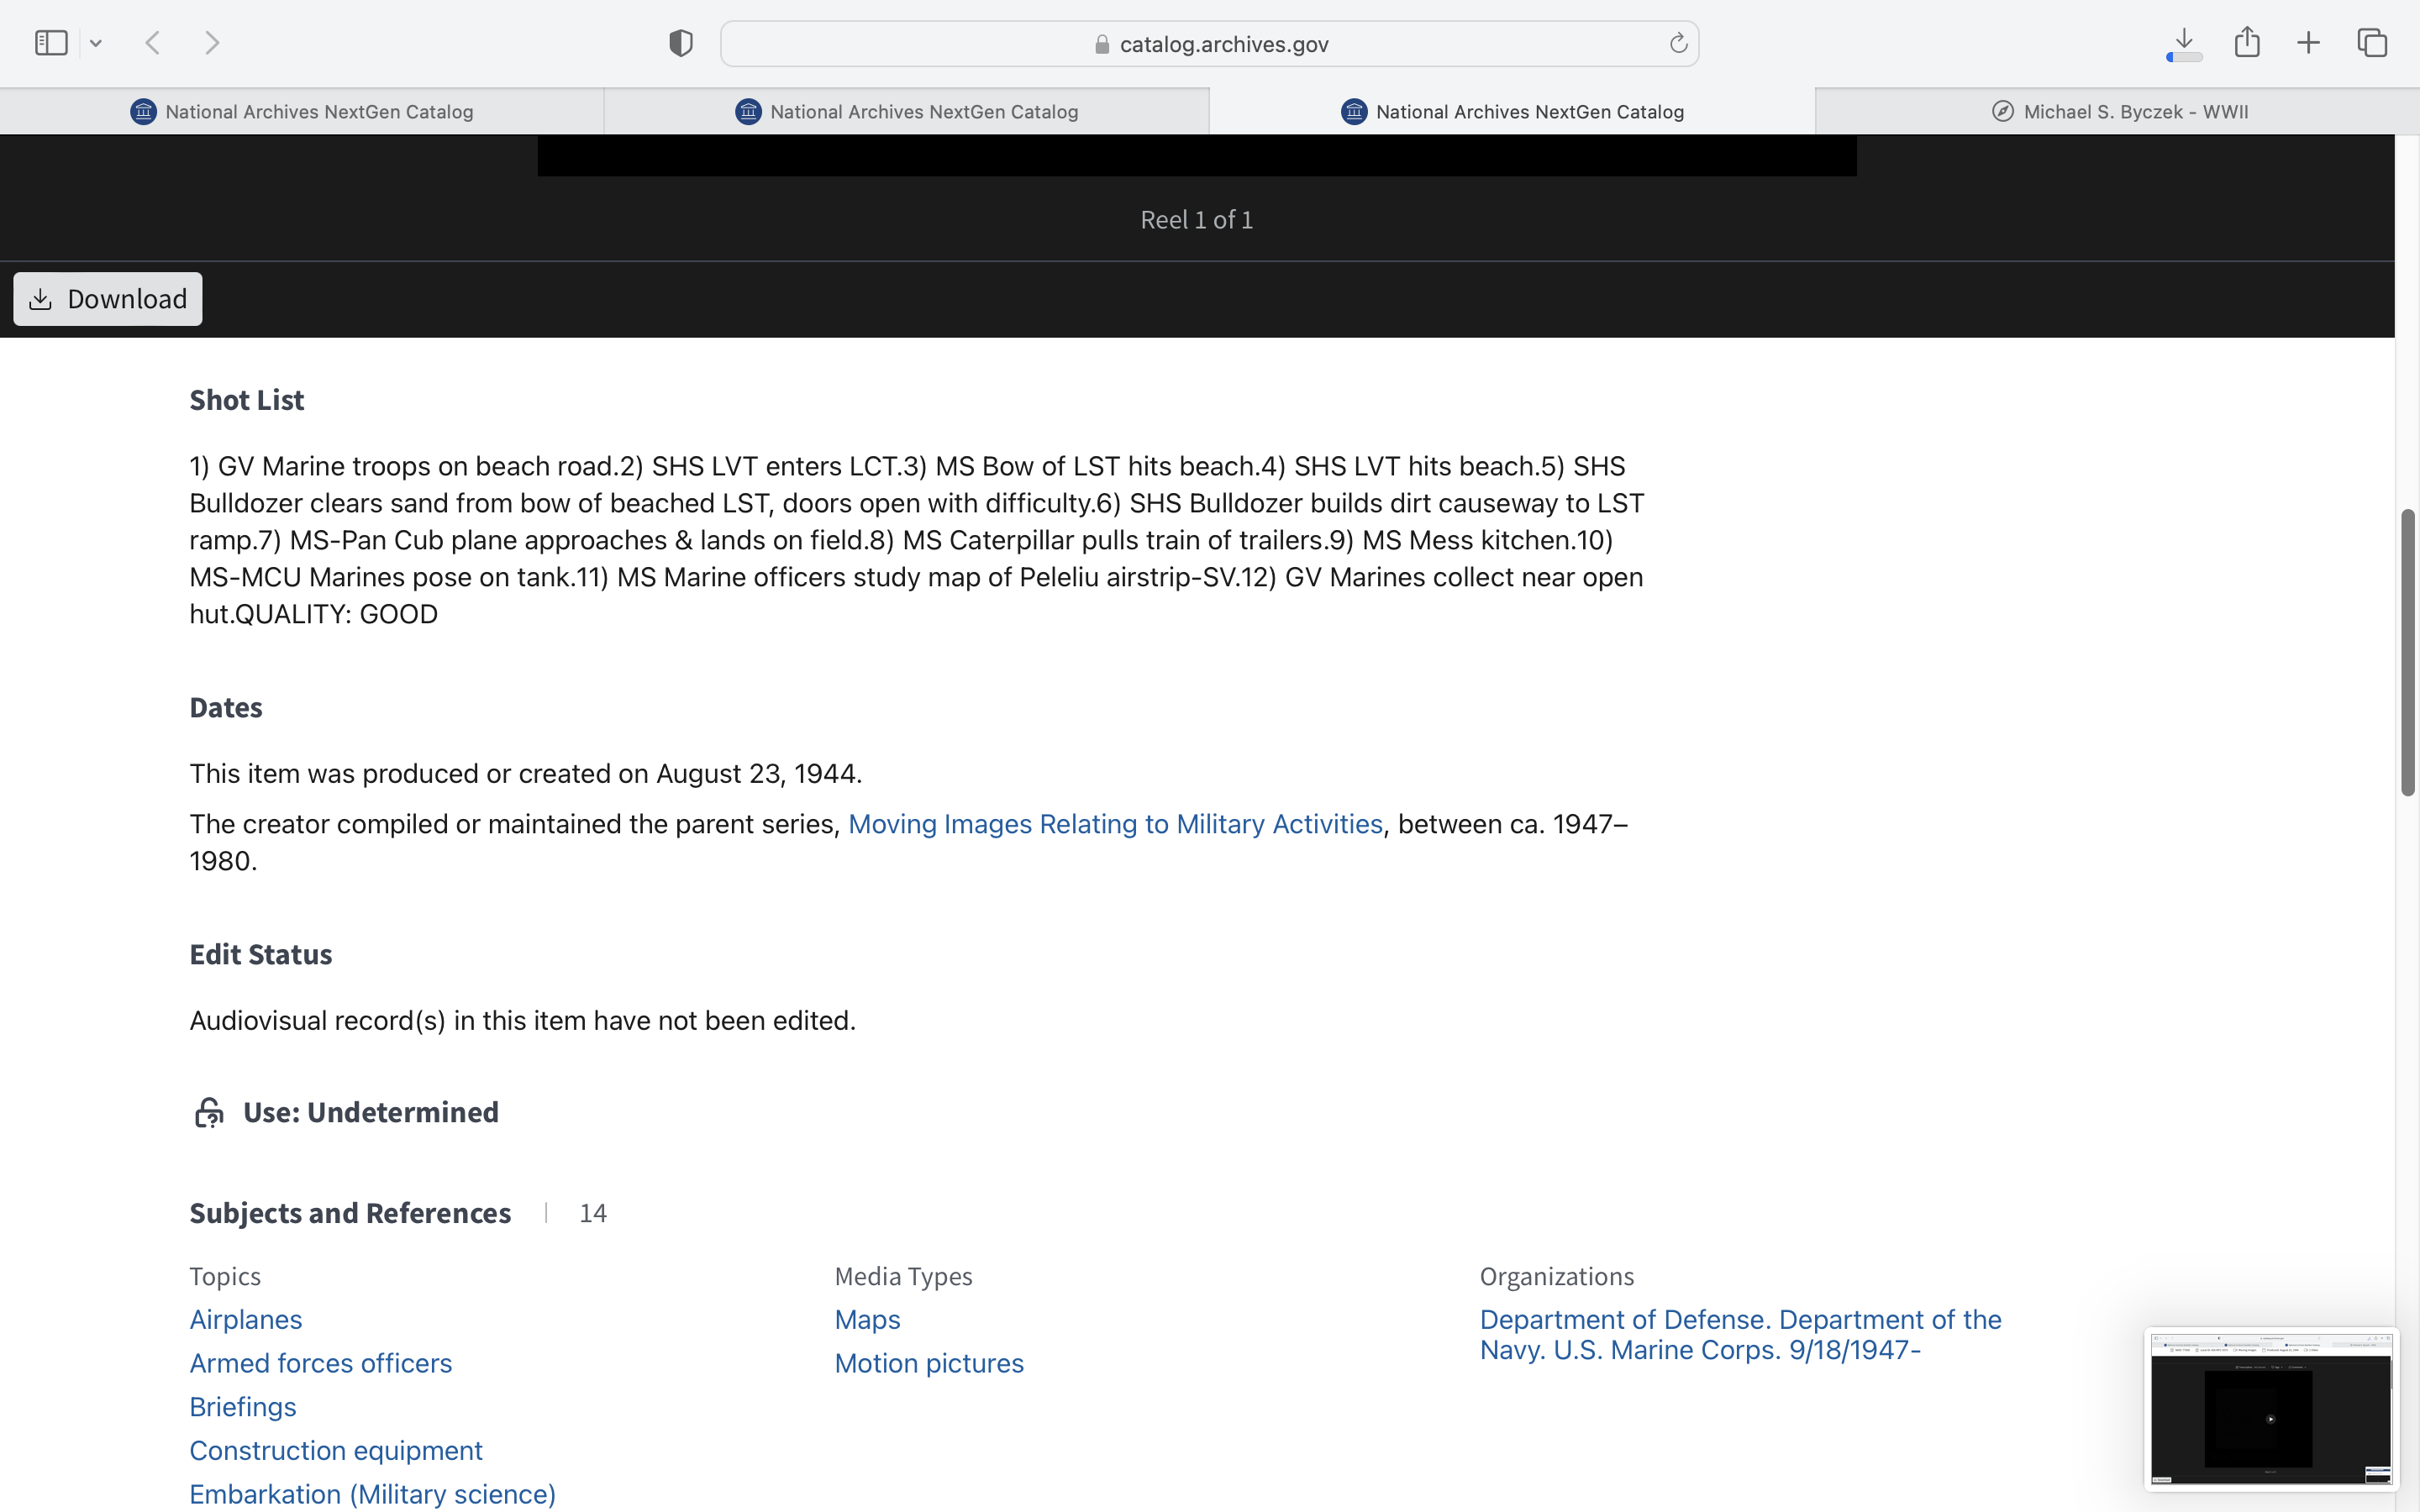Image resolution: width=2420 pixels, height=1512 pixels.
Task: Open the Airplanes topic link
Action: [246, 1320]
